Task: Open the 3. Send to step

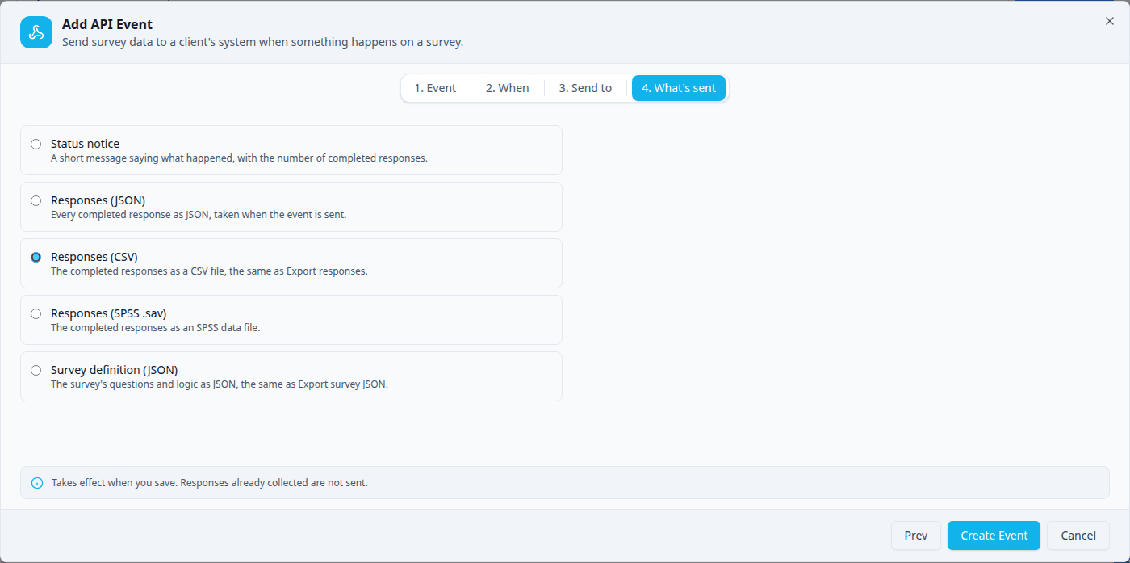Action: click(585, 88)
